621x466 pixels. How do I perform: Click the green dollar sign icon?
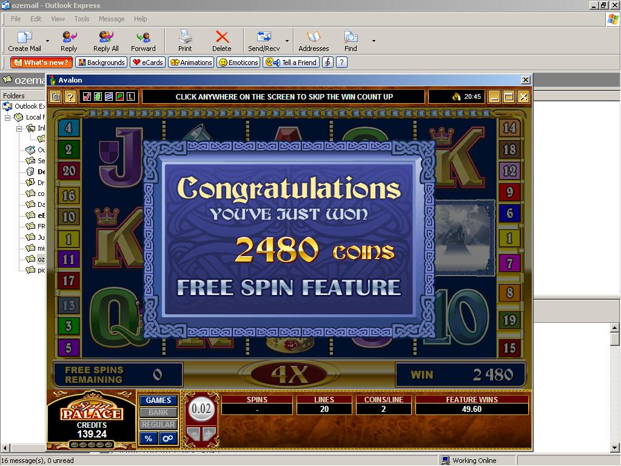[98, 96]
